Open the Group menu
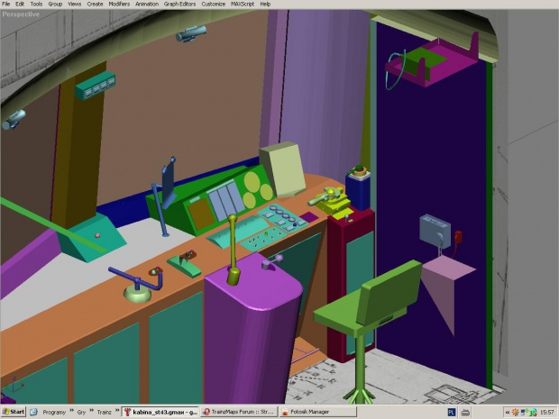The width and height of the screenshot is (559, 419). 55,4
